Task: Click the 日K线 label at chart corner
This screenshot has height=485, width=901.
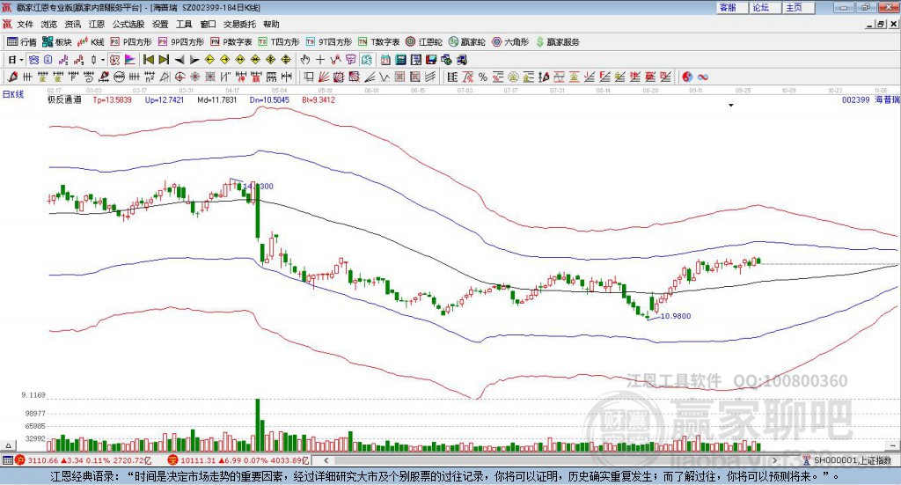Action: (12, 94)
